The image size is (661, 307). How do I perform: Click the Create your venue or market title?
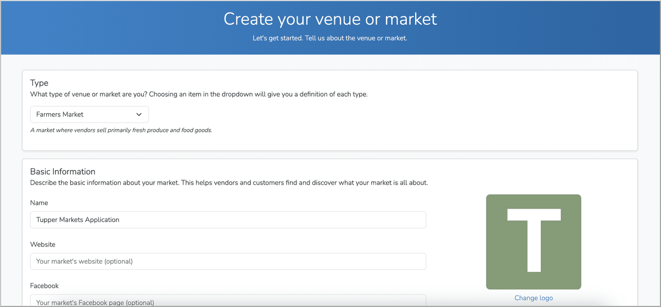click(x=330, y=19)
